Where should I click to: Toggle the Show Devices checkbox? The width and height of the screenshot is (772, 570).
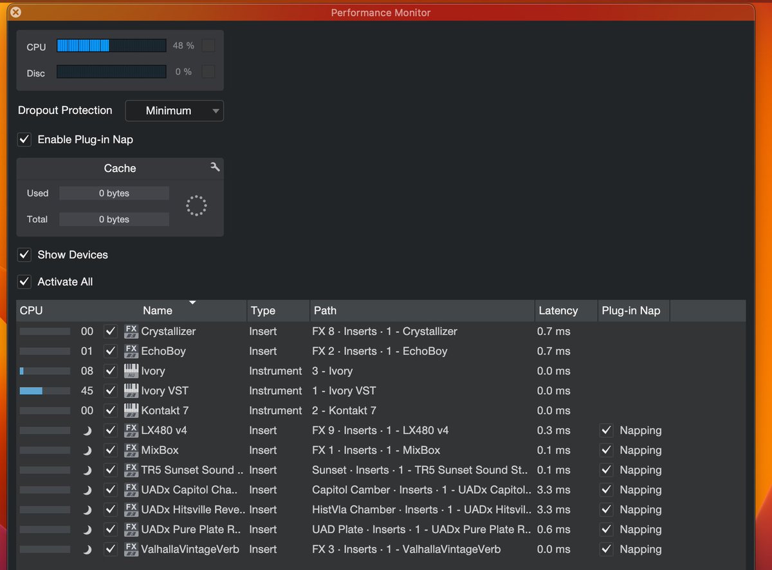point(24,254)
